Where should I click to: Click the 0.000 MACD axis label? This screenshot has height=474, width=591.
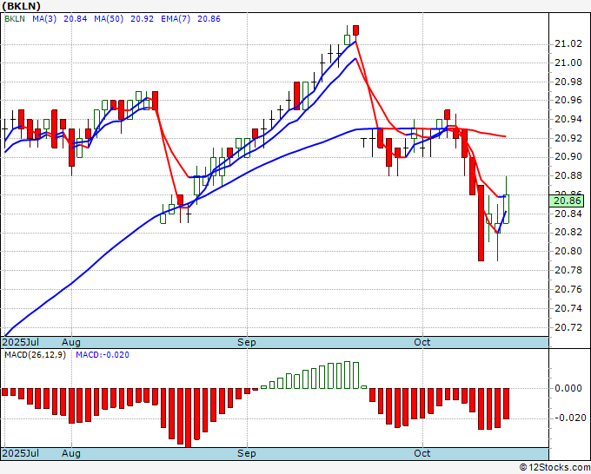[x=568, y=388]
